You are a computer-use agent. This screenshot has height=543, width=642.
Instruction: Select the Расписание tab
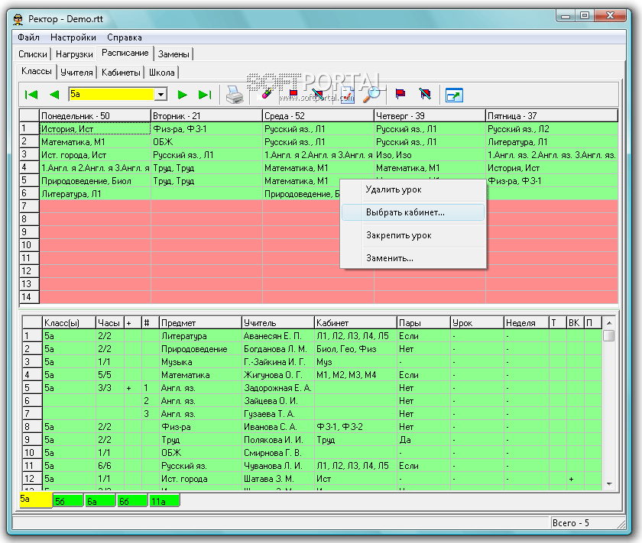pyautogui.click(x=125, y=53)
